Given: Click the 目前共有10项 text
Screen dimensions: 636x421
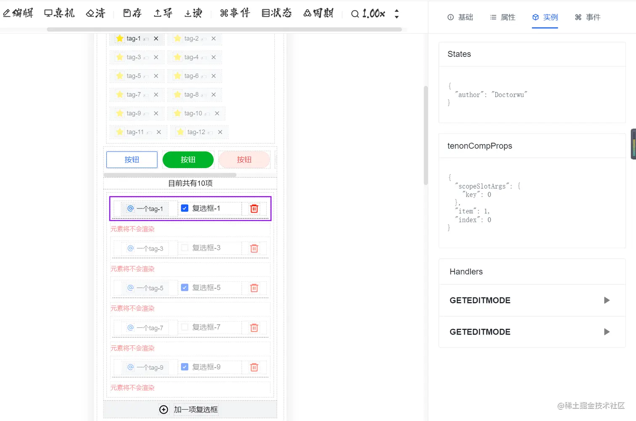Looking at the screenshot, I should pos(191,183).
